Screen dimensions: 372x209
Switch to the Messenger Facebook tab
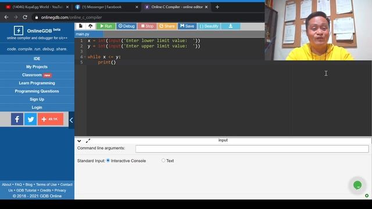tap(107, 7)
